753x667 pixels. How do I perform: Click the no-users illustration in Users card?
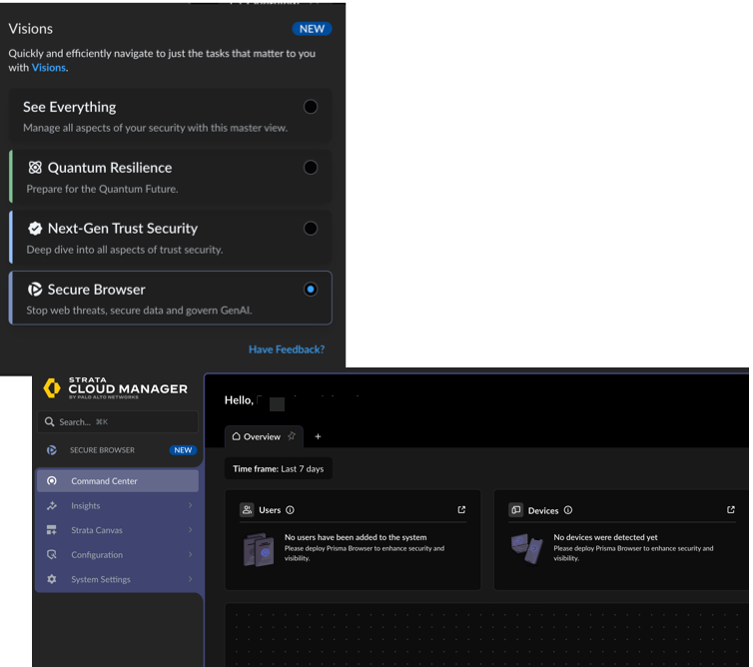point(259,549)
